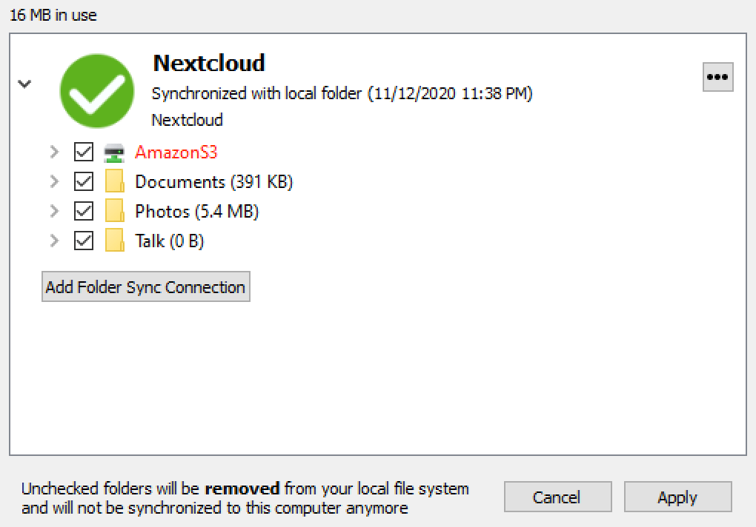This screenshot has width=756, height=527.
Task: Cancel the folder selection changes
Action: (557, 497)
